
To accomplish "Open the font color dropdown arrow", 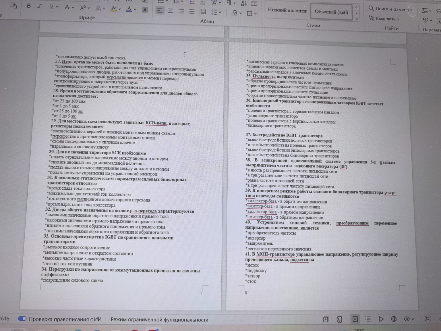I will [x=135, y=10].
